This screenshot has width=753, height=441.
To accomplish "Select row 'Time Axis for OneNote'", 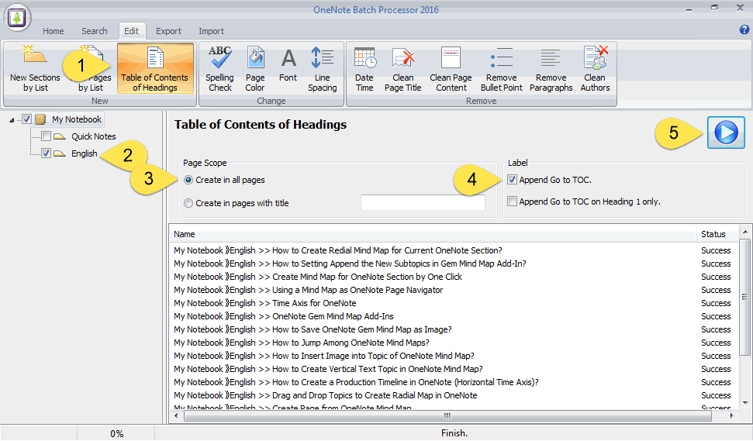I will [454, 303].
